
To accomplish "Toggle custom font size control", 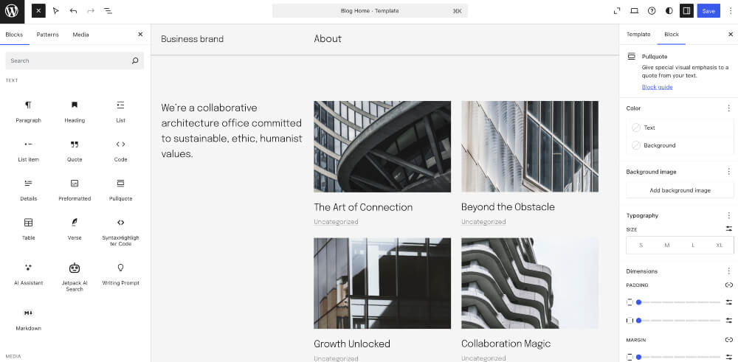I will (x=728, y=229).
